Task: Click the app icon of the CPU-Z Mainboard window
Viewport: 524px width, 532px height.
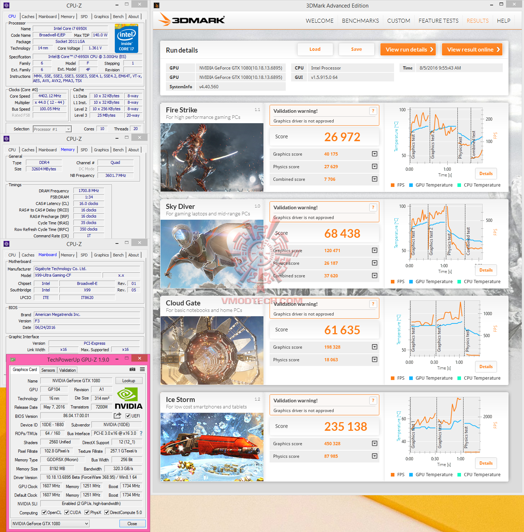Action: pyautogui.click(x=6, y=244)
